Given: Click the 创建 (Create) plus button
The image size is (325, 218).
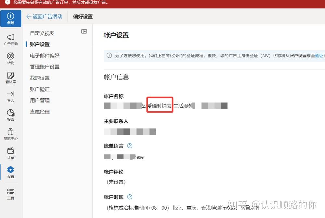Looking at the screenshot, I should [x=11, y=18].
